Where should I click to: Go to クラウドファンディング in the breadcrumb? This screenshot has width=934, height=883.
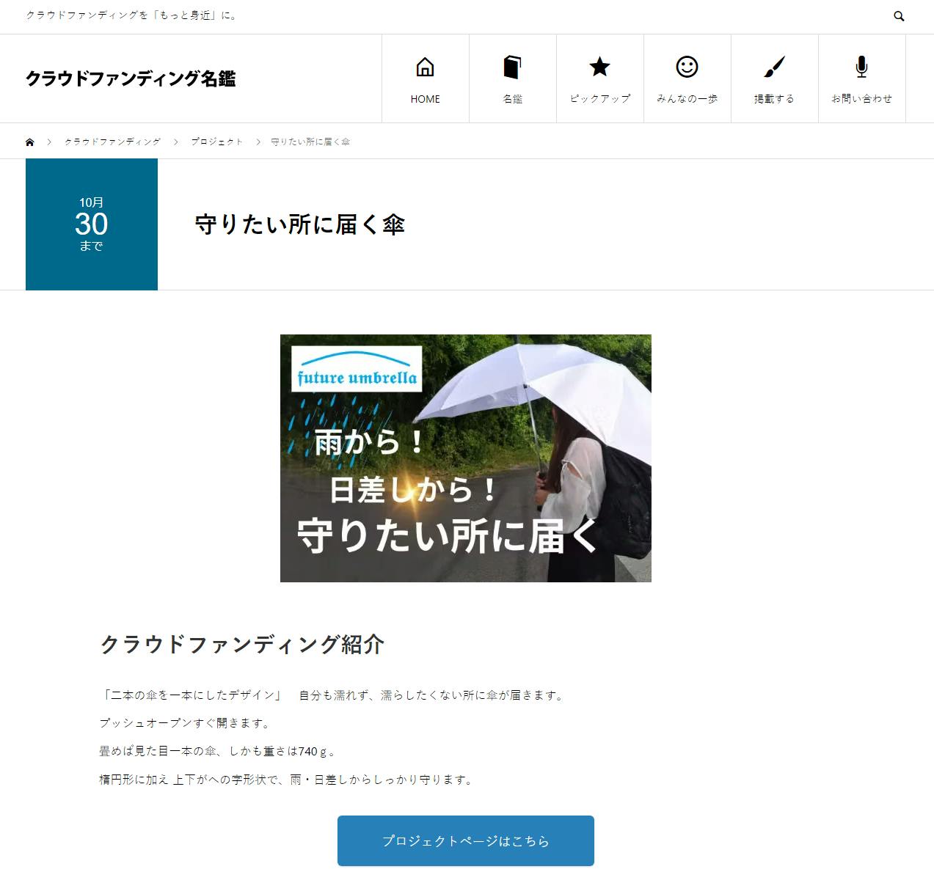(112, 142)
